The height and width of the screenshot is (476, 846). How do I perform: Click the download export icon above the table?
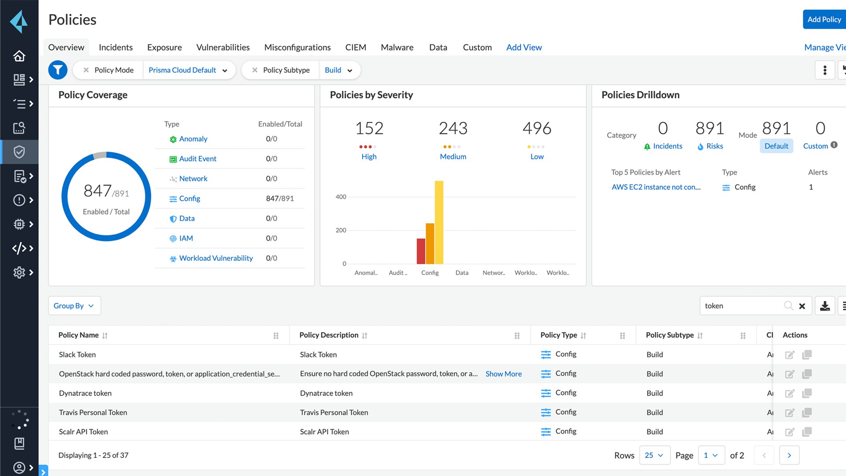[825, 305]
